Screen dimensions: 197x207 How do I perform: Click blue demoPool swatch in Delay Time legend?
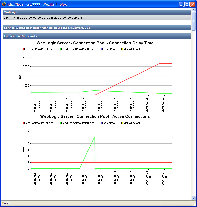point(102,49)
